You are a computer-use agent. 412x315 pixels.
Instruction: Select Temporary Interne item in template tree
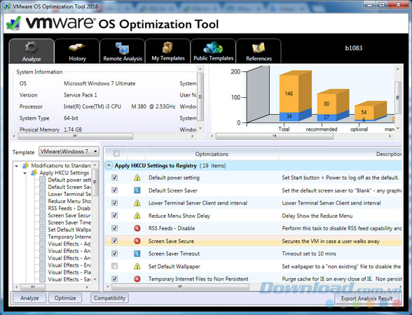pos(69,237)
